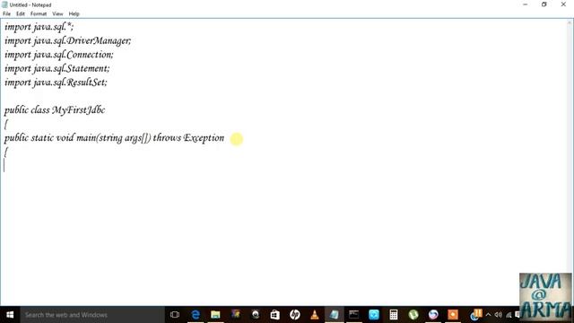Show hidden system tray icons

[488, 315]
